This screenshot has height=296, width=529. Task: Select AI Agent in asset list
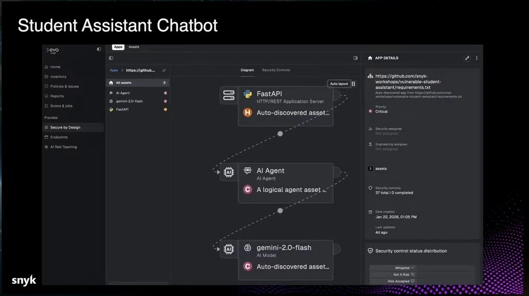[123, 93]
